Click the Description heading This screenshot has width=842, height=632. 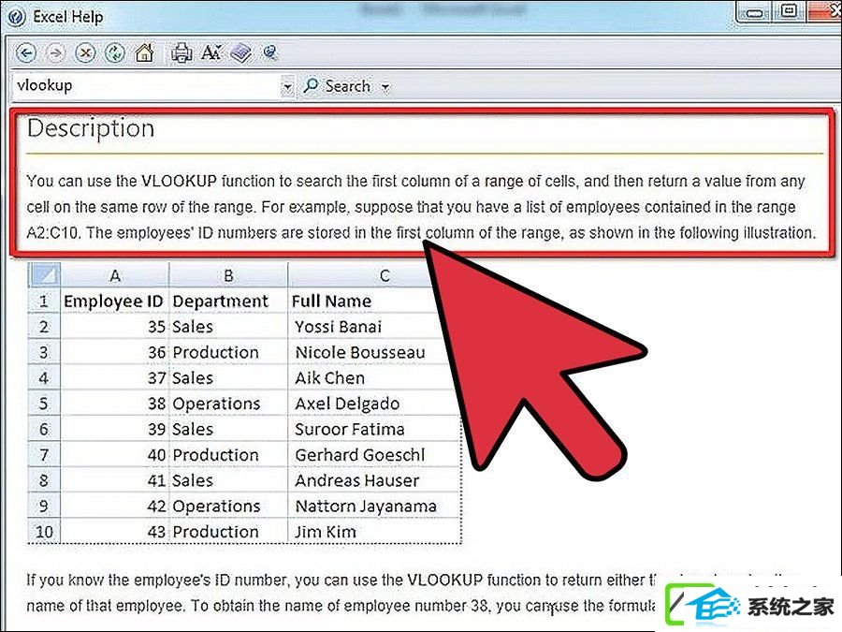[x=91, y=129]
